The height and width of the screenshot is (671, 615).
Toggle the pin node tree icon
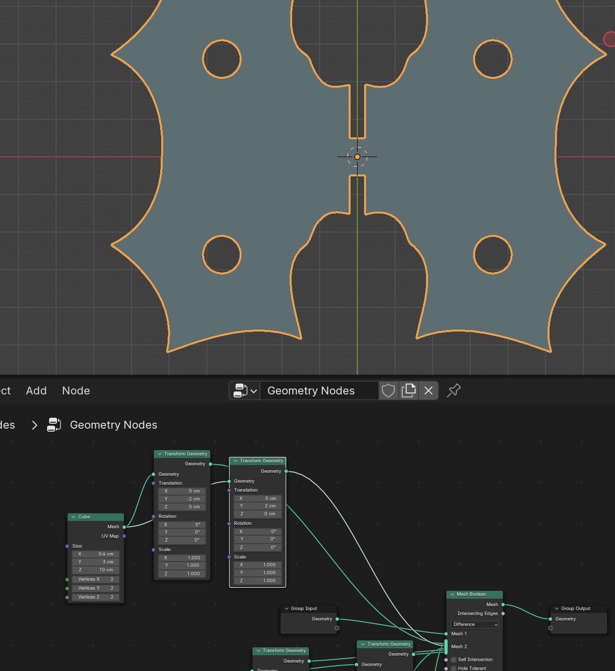(x=454, y=391)
